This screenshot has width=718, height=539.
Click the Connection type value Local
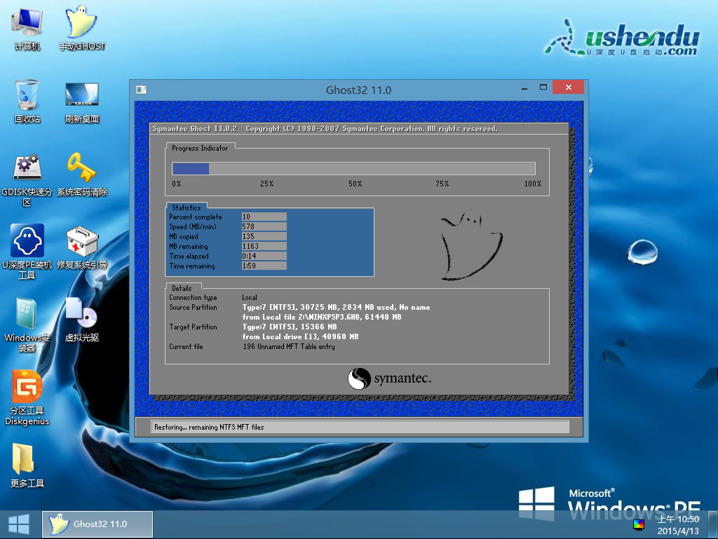(250, 297)
